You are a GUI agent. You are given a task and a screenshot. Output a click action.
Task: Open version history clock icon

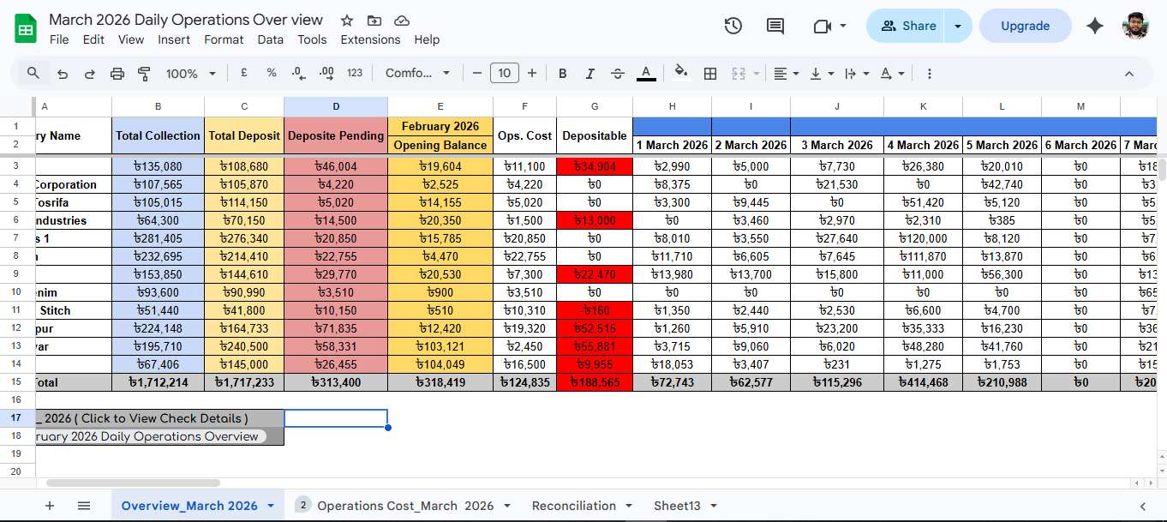click(x=733, y=26)
